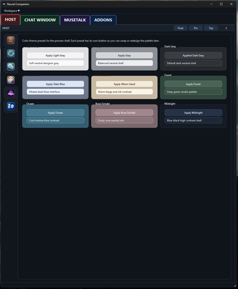Select the chat bubbles sidebar icon
This screenshot has width=238, height=289.
(11, 67)
